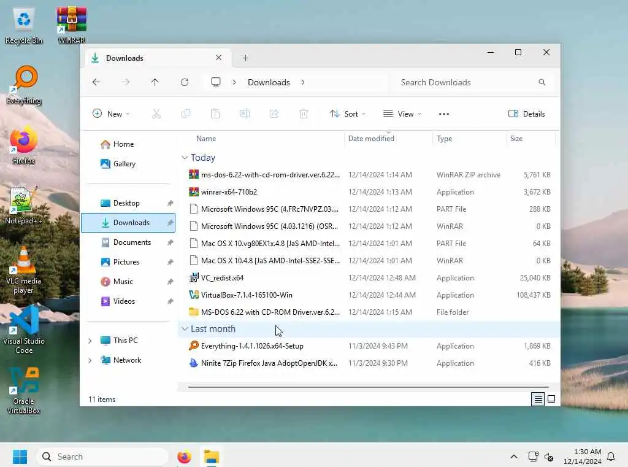
Task: Launch WinRAR from the desktop
Action: (x=71, y=25)
